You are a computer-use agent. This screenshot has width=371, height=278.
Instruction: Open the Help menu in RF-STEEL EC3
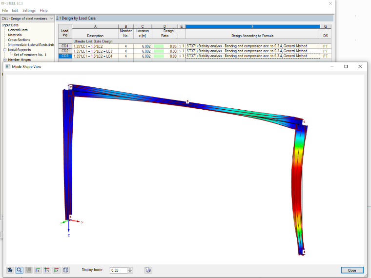pyautogui.click(x=43, y=10)
